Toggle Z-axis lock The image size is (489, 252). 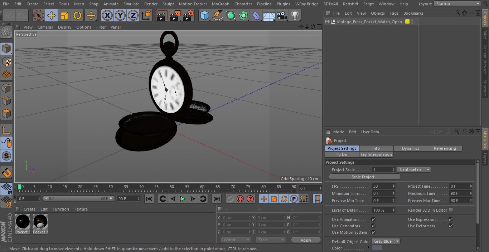pos(133,15)
